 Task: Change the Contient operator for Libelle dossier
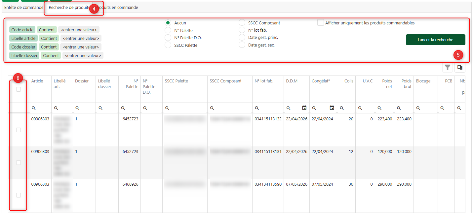[51, 55]
